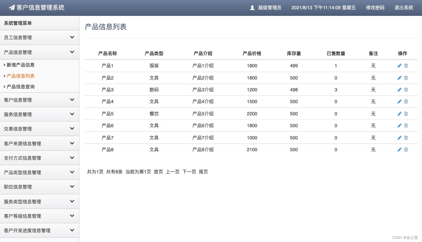The height and width of the screenshot is (242, 422).
Task: Click the 尾页 pagination link
Action: coord(204,172)
